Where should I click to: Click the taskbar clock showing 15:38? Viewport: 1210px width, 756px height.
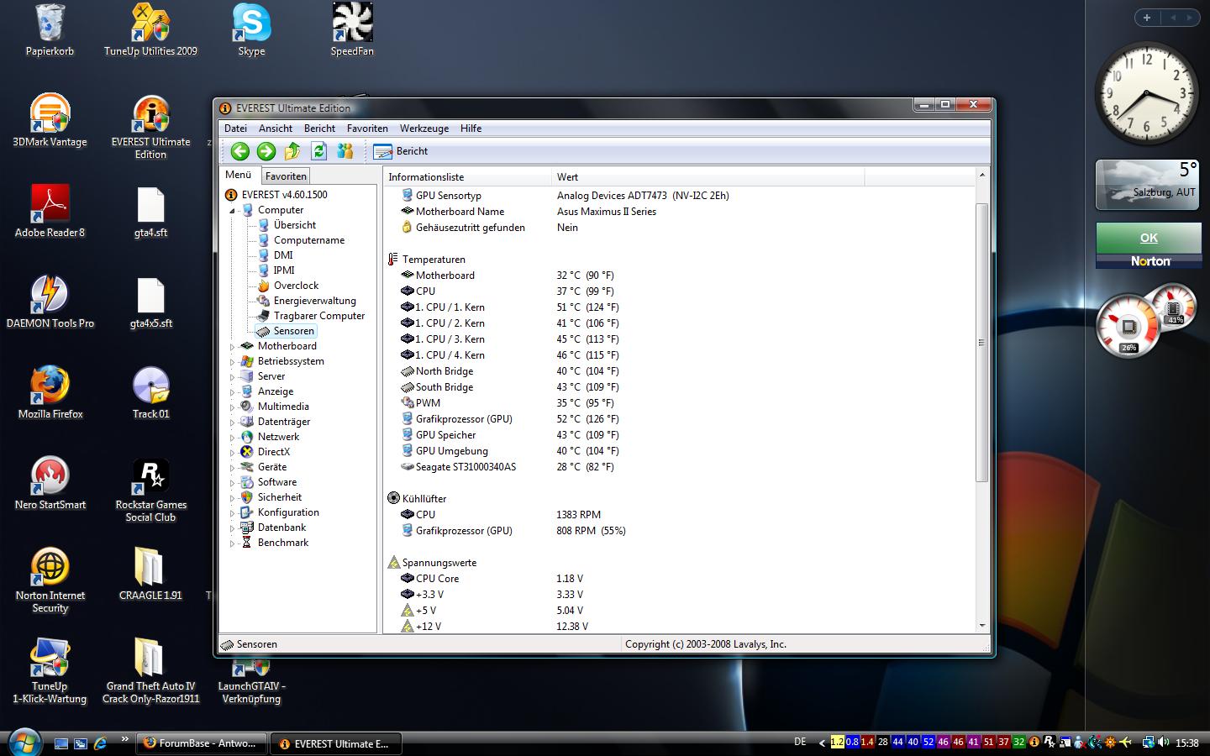click(1186, 743)
